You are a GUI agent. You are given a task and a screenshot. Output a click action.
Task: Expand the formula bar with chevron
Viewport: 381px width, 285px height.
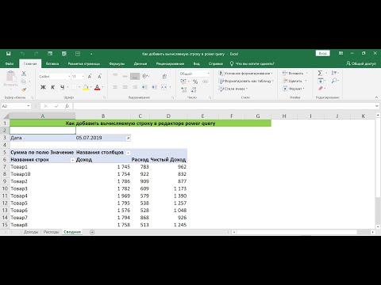(377, 106)
